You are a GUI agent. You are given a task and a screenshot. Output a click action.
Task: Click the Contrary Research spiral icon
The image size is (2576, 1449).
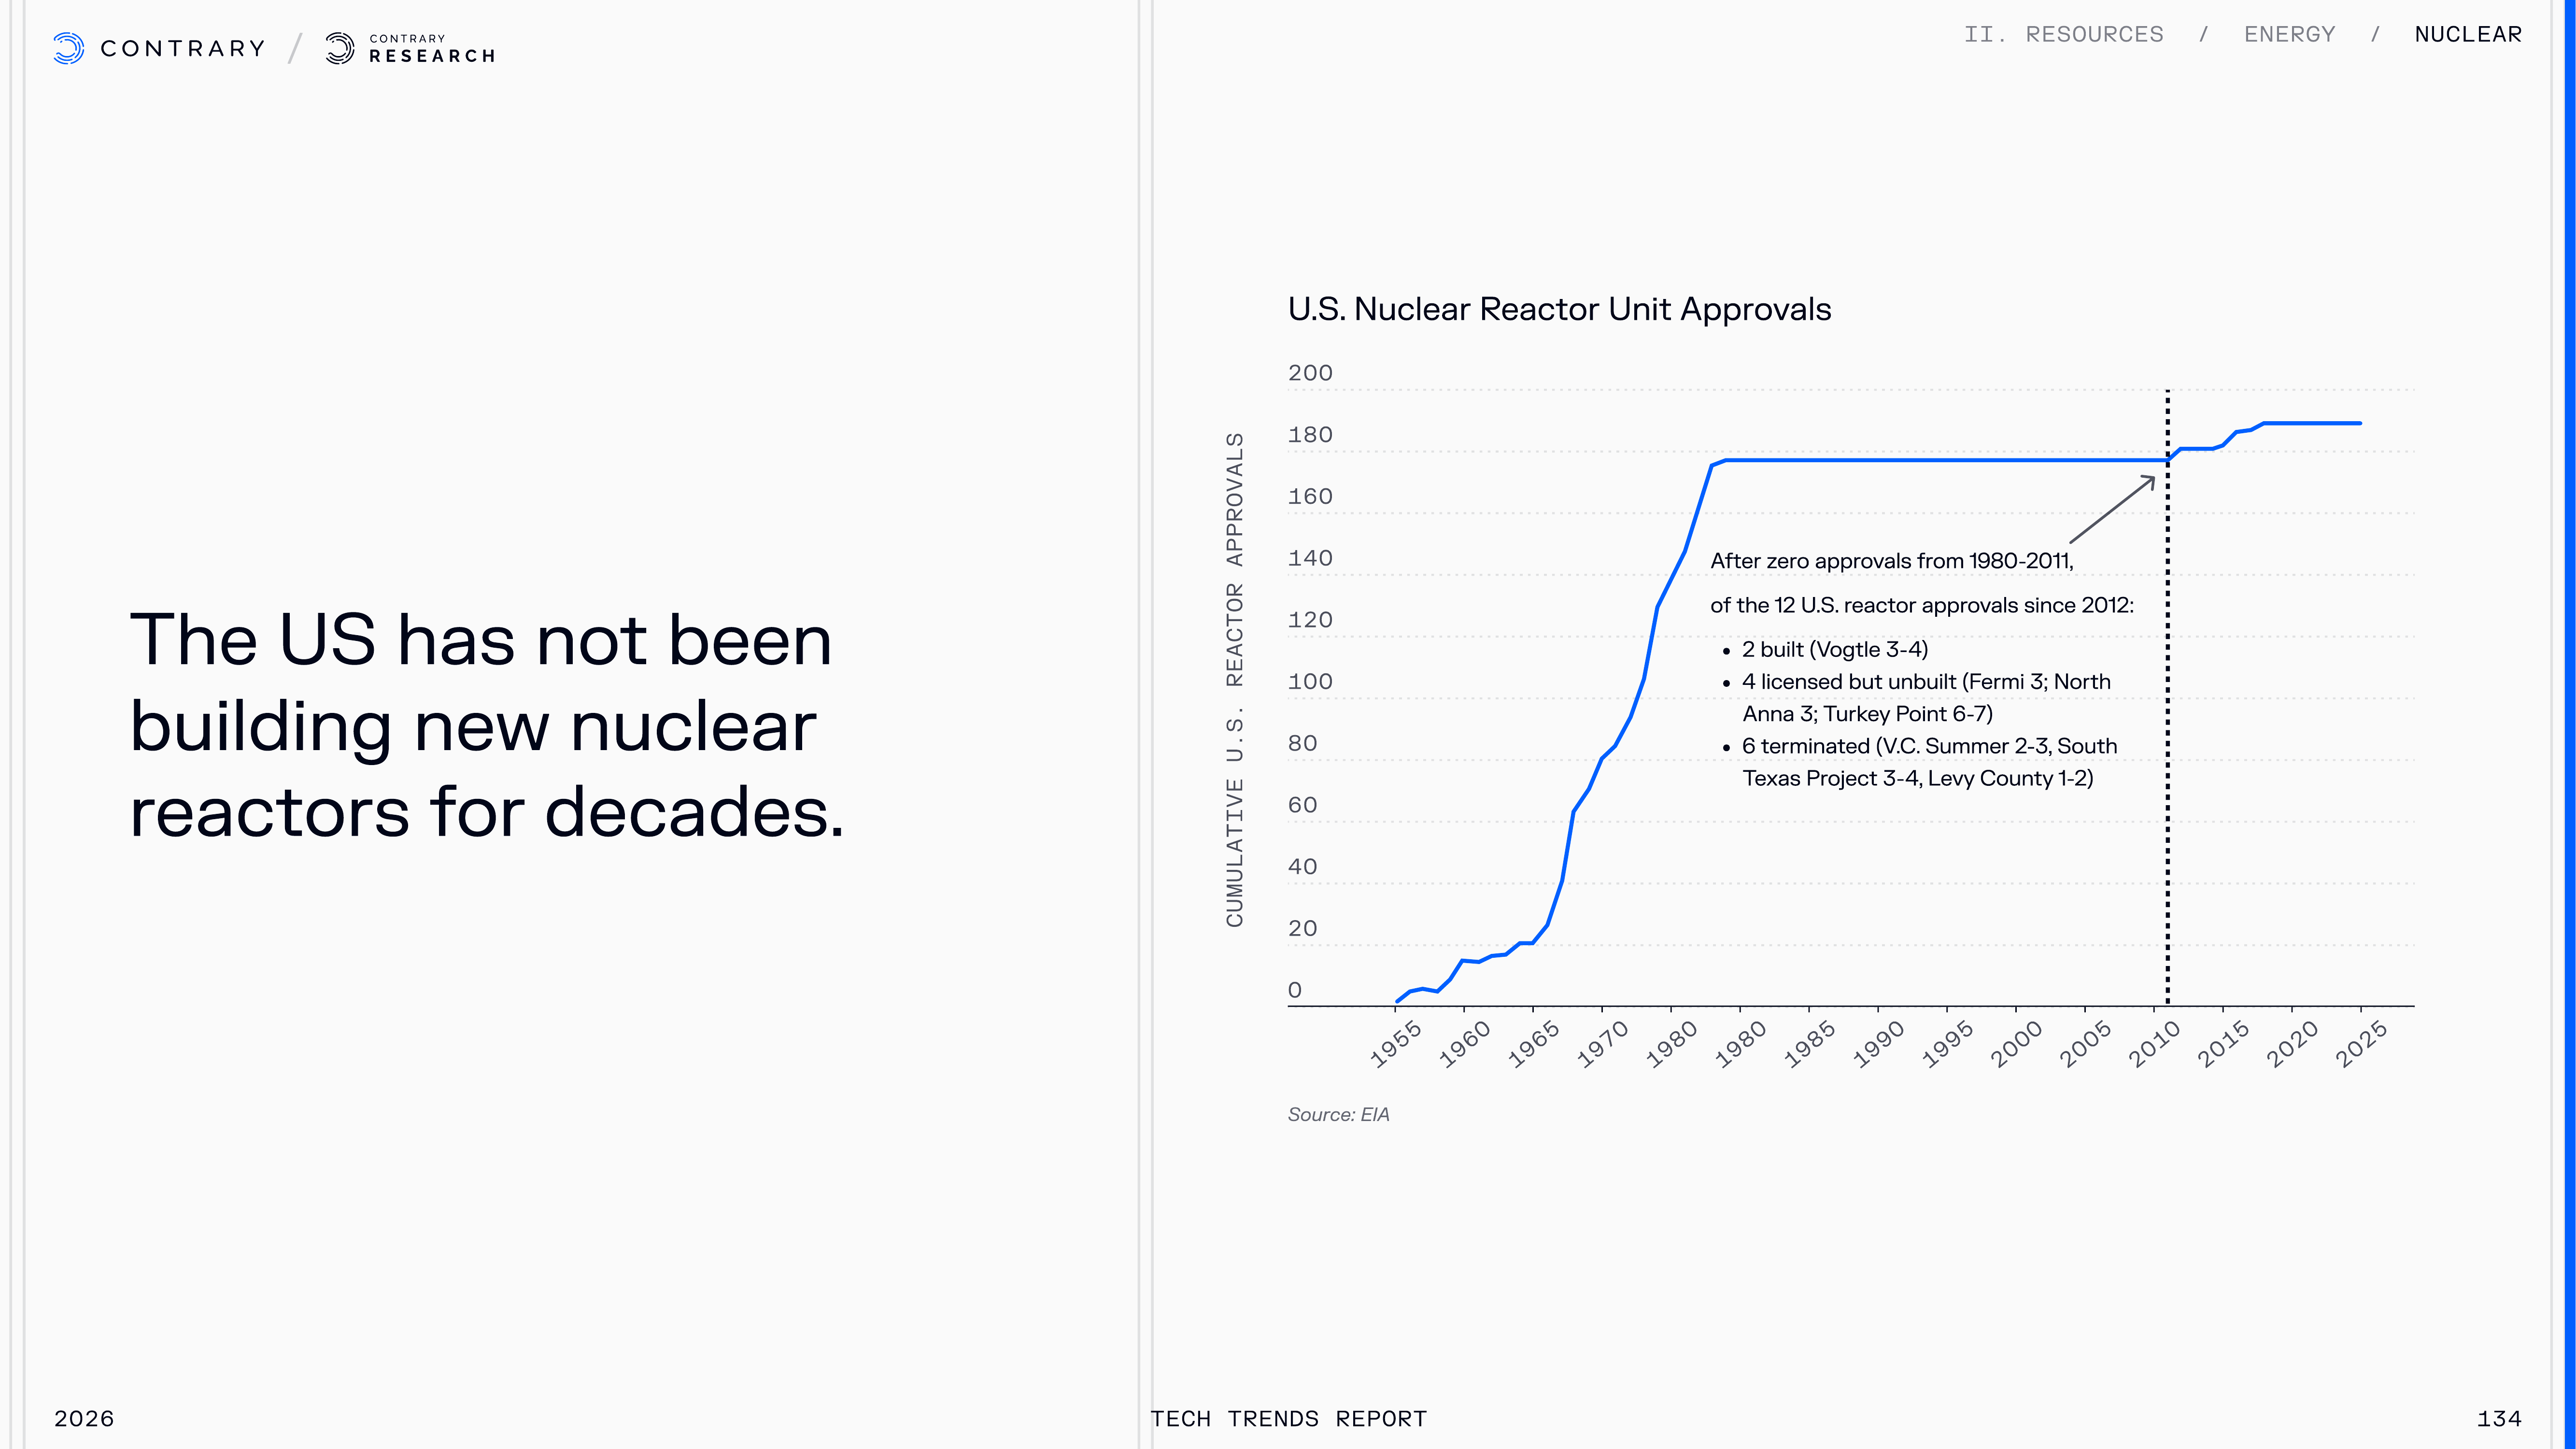tap(340, 48)
